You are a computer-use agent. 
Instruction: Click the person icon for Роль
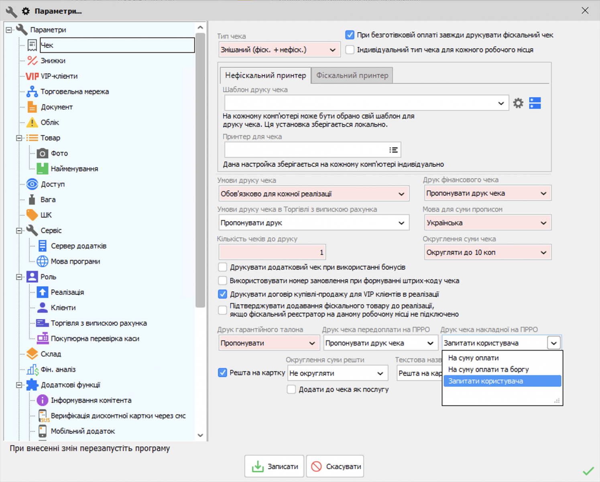pyautogui.click(x=32, y=277)
